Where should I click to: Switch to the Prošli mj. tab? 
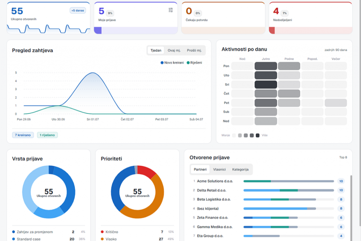(194, 50)
